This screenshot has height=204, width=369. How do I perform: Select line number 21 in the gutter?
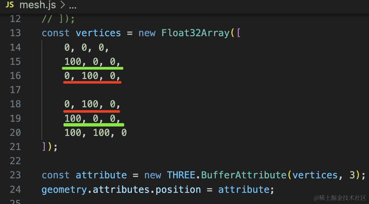(15, 147)
